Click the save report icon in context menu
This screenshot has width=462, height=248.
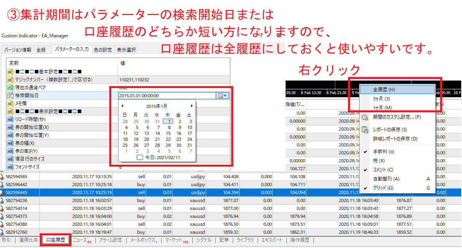[365, 130]
